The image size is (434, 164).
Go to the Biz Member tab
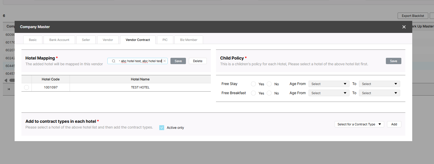[188, 40]
